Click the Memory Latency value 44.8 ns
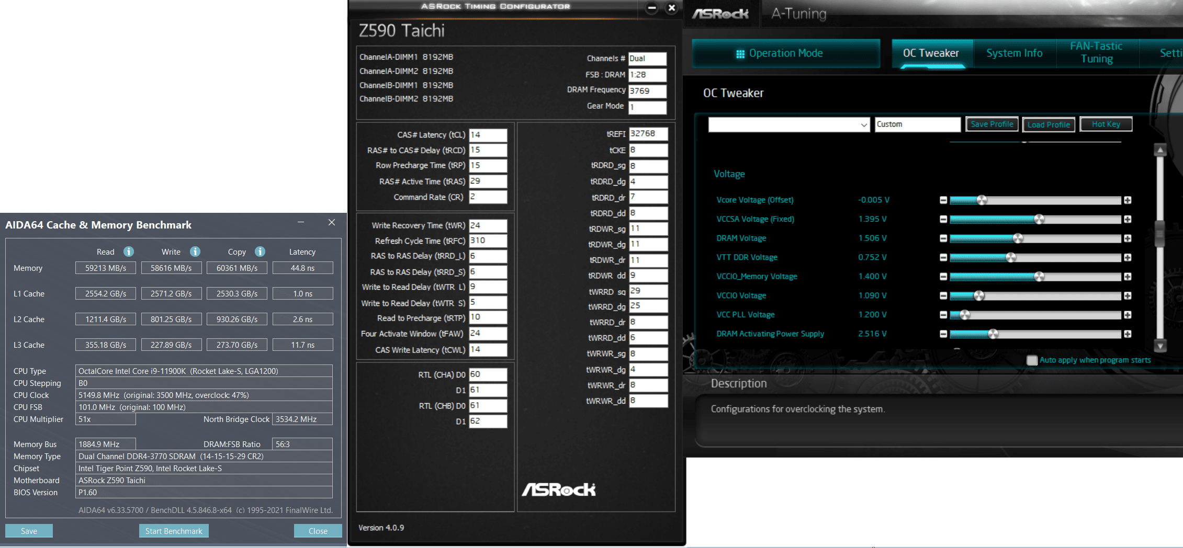 (302, 268)
